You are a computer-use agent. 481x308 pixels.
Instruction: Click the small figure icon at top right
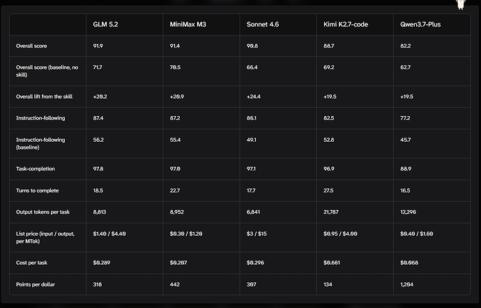click(x=461, y=4)
